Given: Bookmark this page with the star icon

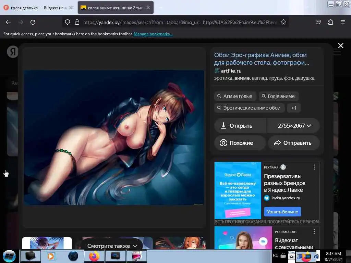Looking at the screenshot, I should 283,22.
